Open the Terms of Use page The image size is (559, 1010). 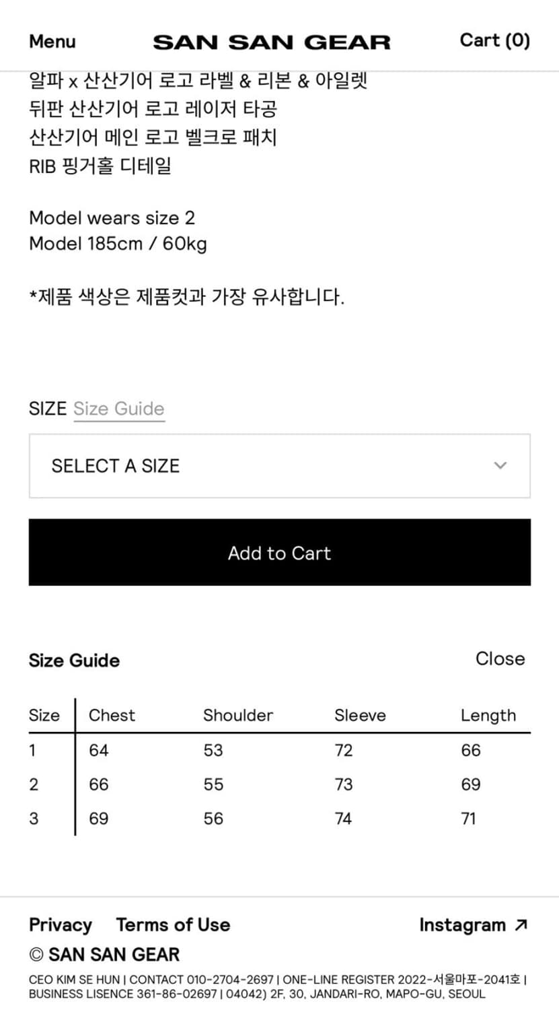click(x=173, y=925)
